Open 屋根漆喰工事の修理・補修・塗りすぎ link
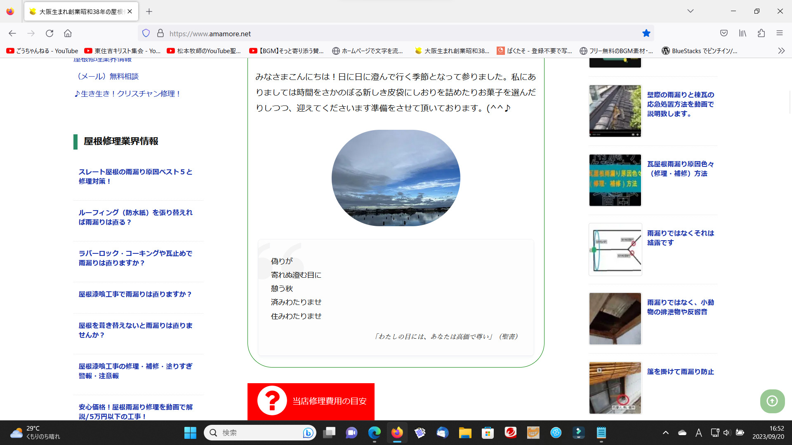 [x=136, y=371]
